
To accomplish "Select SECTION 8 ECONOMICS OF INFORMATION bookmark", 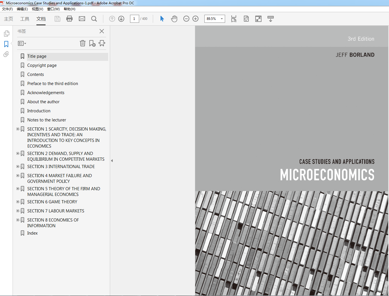I will [53, 223].
